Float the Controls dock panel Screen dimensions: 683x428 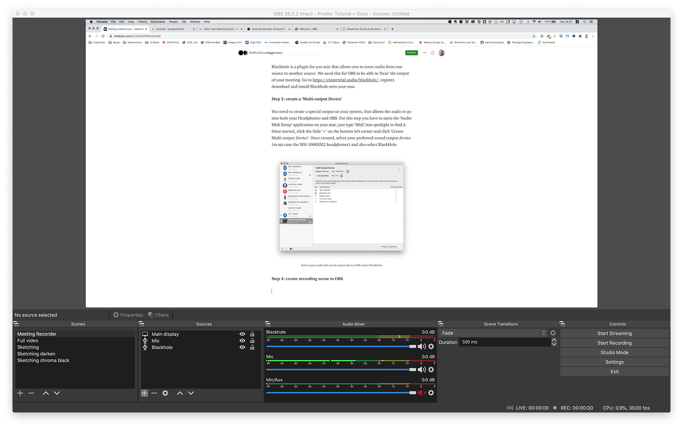tap(562, 324)
